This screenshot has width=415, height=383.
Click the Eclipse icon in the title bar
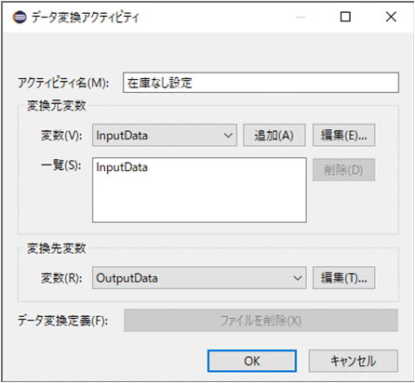point(20,17)
